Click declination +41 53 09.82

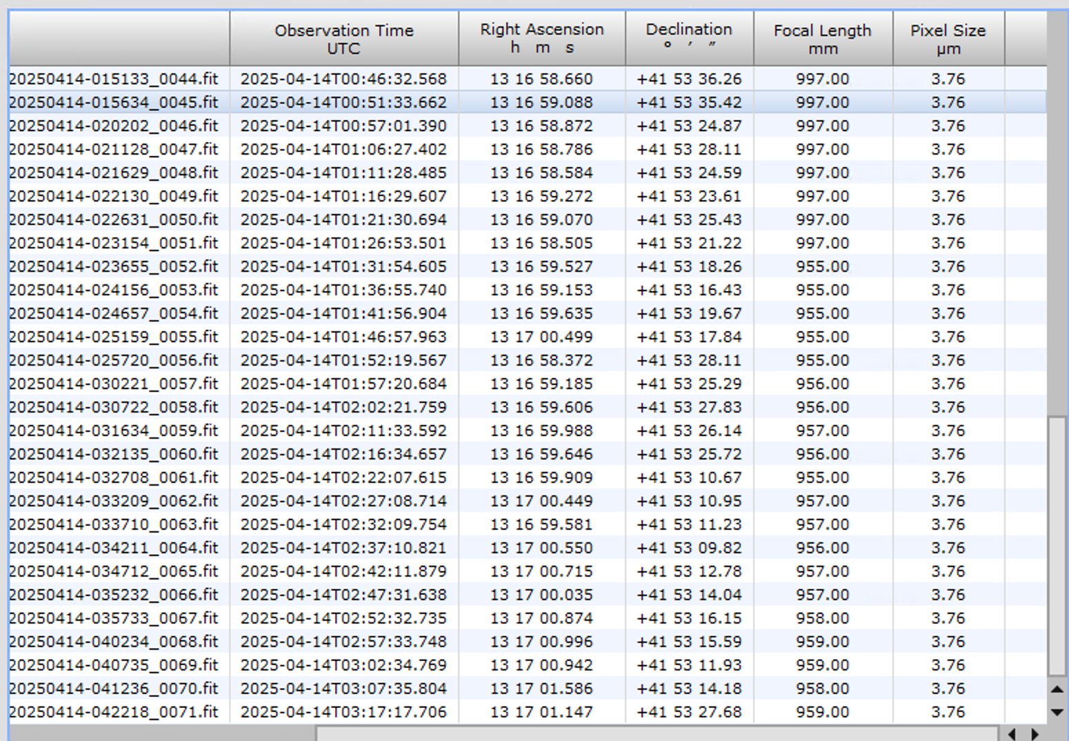tap(689, 548)
